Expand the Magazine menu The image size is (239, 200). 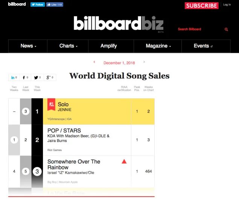tap(158, 46)
